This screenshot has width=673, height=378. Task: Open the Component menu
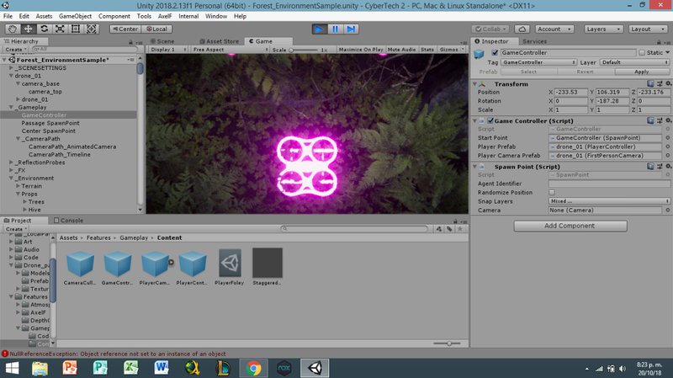tap(114, 16)
